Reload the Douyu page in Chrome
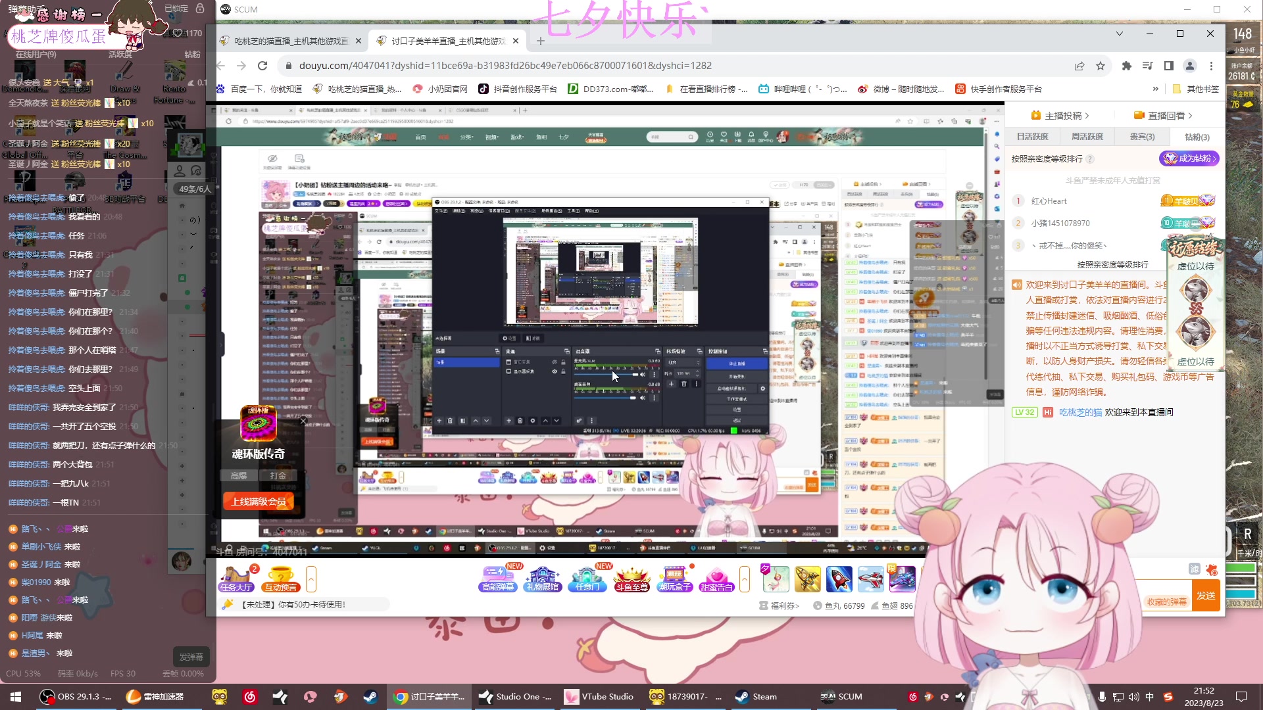Image resolution: width=1263 pixels, height=710 pixels. tap(262, 66)
